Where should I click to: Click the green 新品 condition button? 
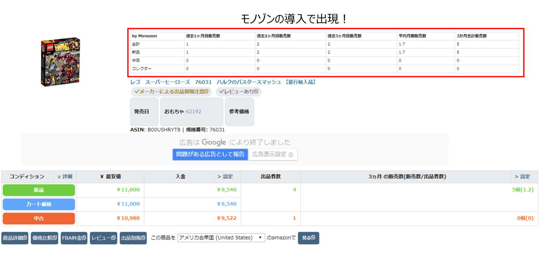[x=39, y=190]
